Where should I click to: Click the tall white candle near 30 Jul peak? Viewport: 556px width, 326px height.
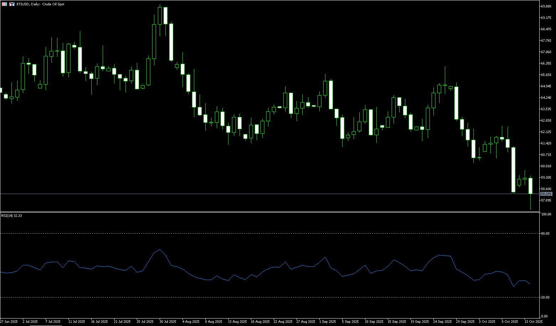point(171,42)
